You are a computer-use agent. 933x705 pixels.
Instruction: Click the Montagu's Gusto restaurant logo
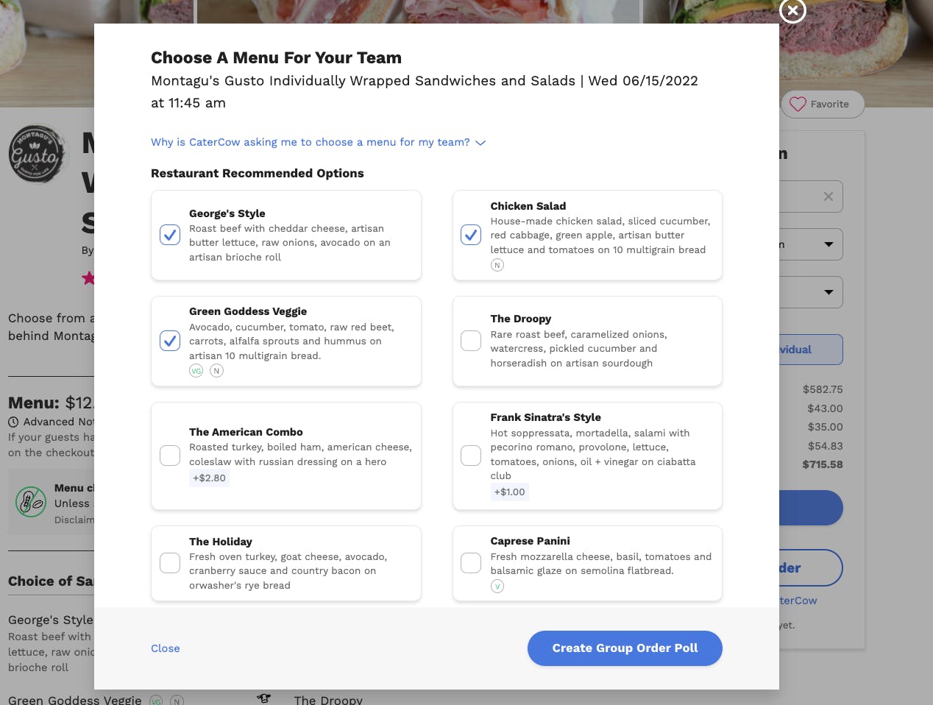(37, 154)
